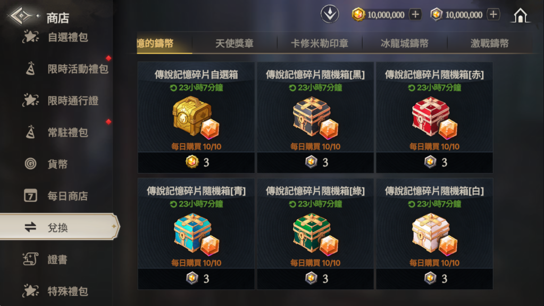Expand the circular down-arrow menu icon
The height and width of the screenshot is (306, 544).
click(x=330, y=14)
